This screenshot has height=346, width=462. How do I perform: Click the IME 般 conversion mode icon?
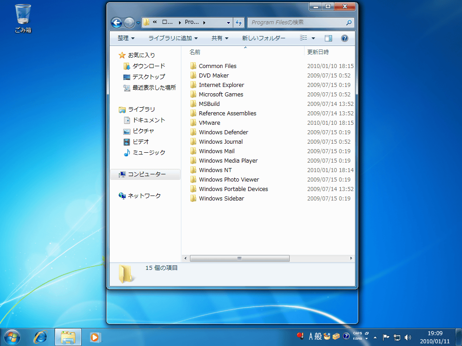tap(318, 336)
